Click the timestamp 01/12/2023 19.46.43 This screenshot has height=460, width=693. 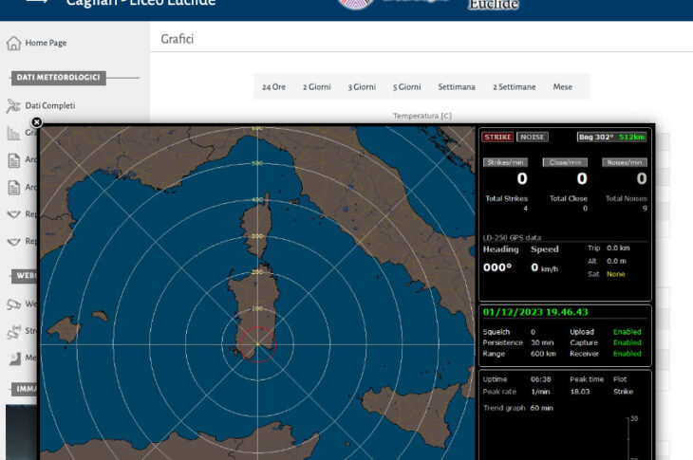point(535,312)
